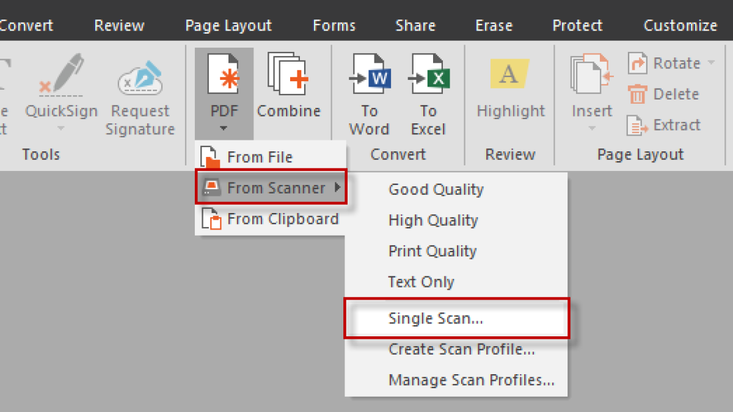
Task: Select the Highlight tool icon
Action: point(510,75)
